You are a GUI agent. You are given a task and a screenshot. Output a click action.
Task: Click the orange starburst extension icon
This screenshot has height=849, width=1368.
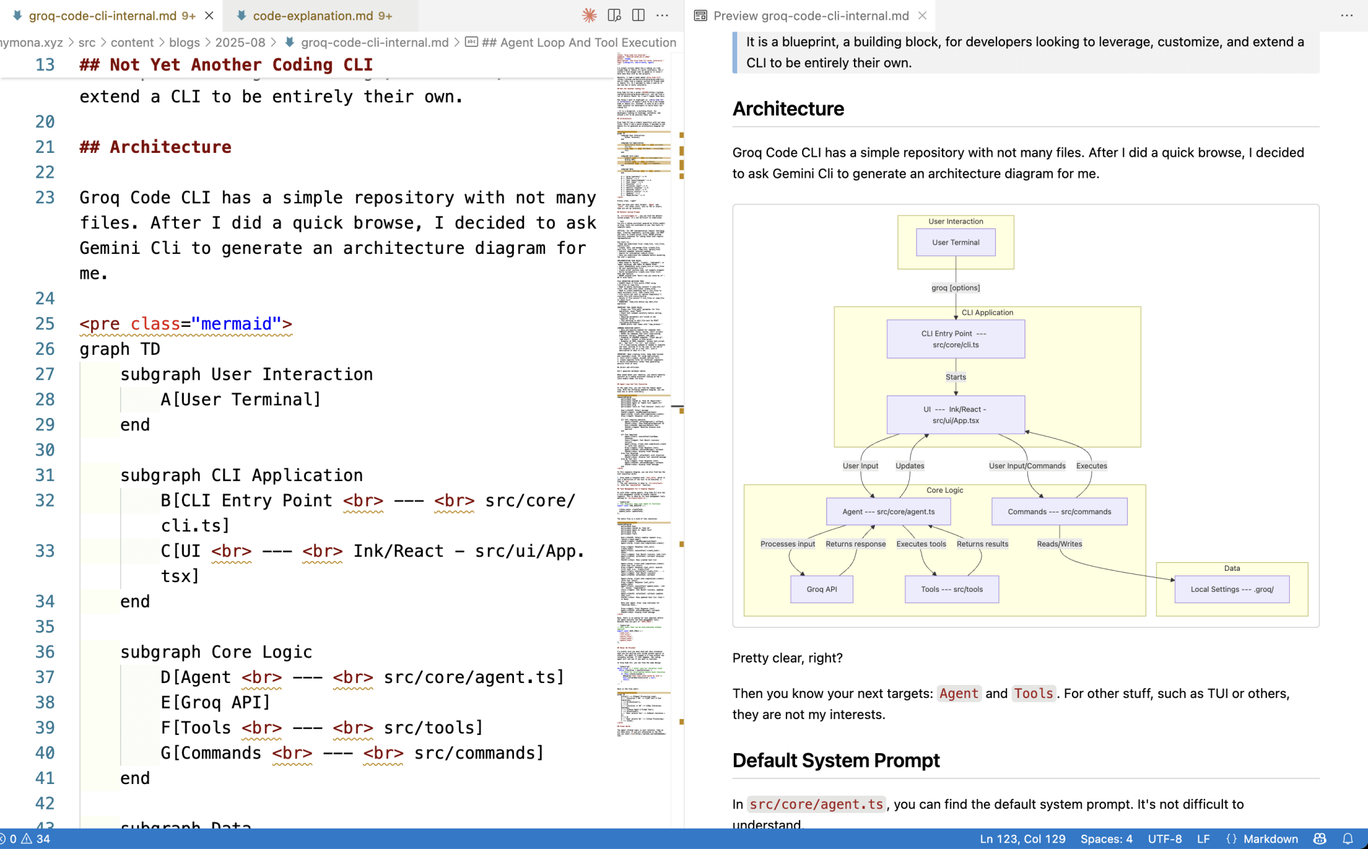589,14
